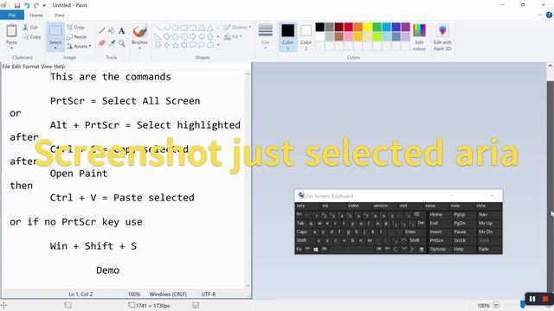This screenshot has height=311, width=554.
Task: Click the Undo arrow
Action: point(27,5)
